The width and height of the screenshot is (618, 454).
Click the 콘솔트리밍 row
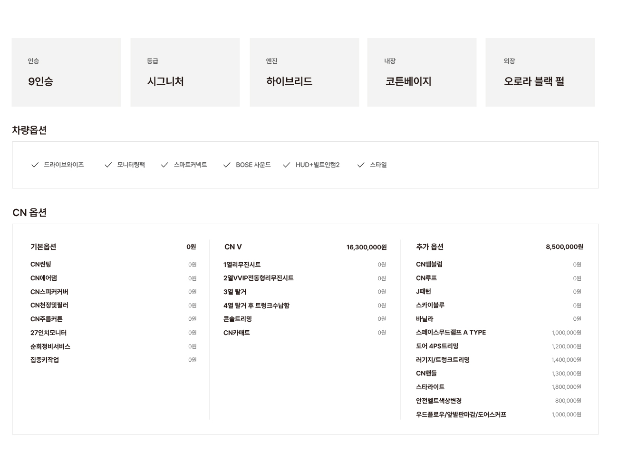tap(305, 319)
